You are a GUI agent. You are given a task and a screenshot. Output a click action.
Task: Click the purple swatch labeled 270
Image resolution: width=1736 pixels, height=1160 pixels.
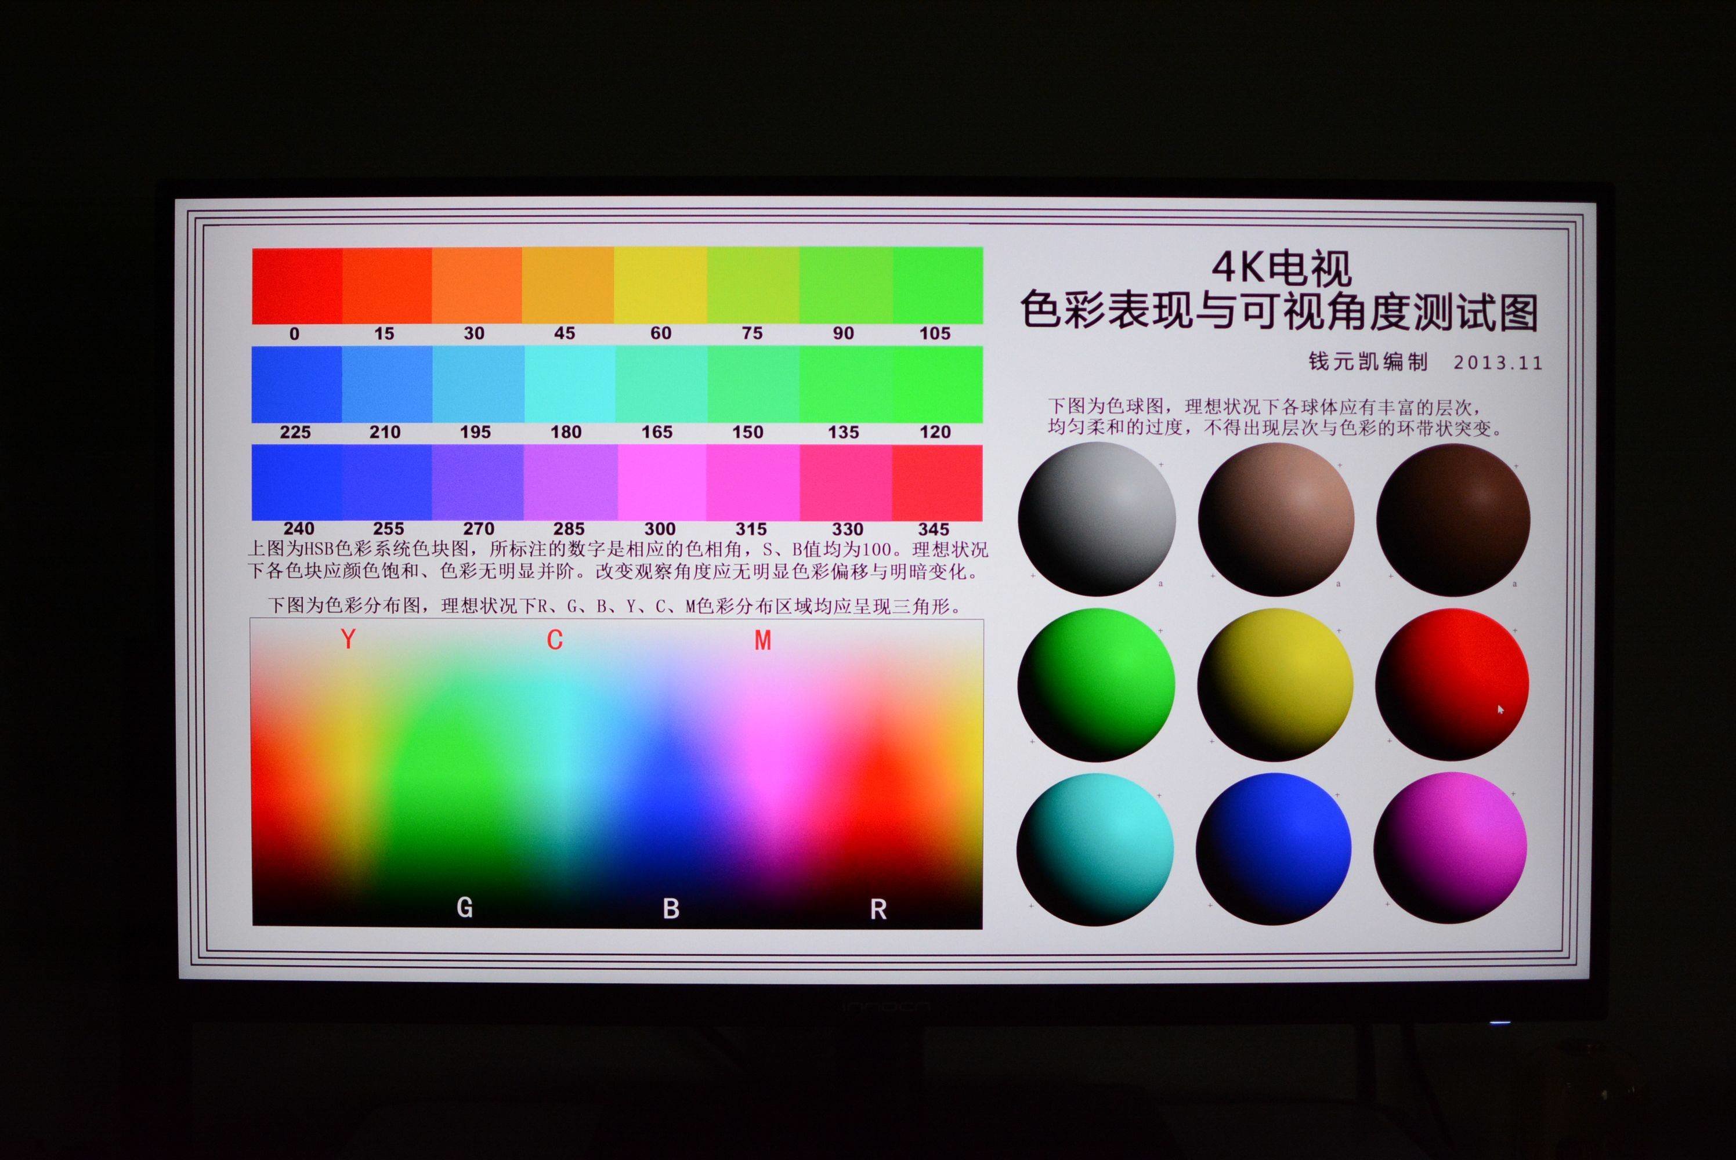[478, 483]
